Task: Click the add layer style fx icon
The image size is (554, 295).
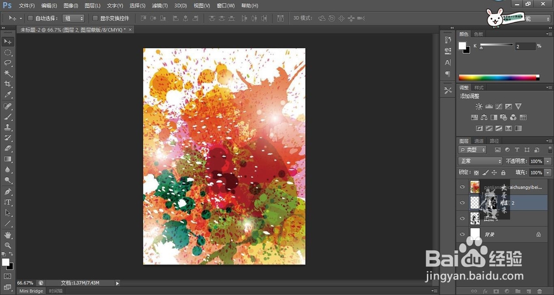Action: click(x=485, y=292)
